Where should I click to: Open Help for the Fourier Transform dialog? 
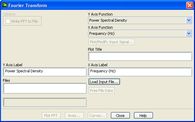tap(143, 116)
